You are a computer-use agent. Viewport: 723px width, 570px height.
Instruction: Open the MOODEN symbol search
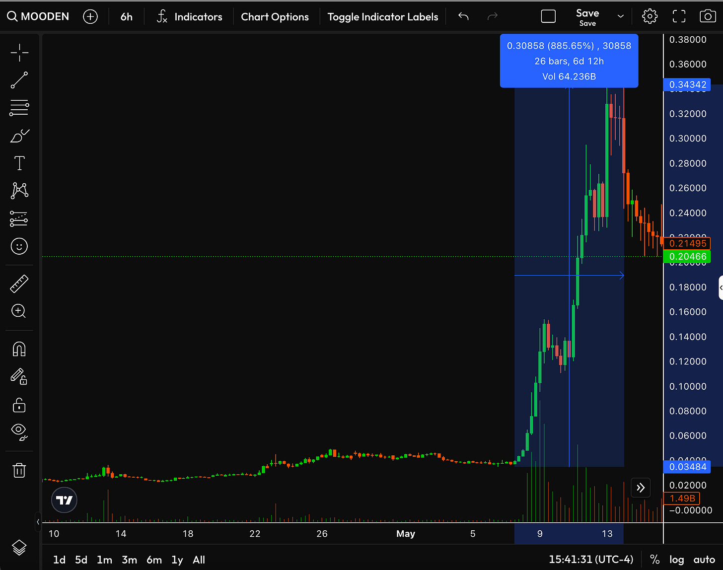[38, 16]
